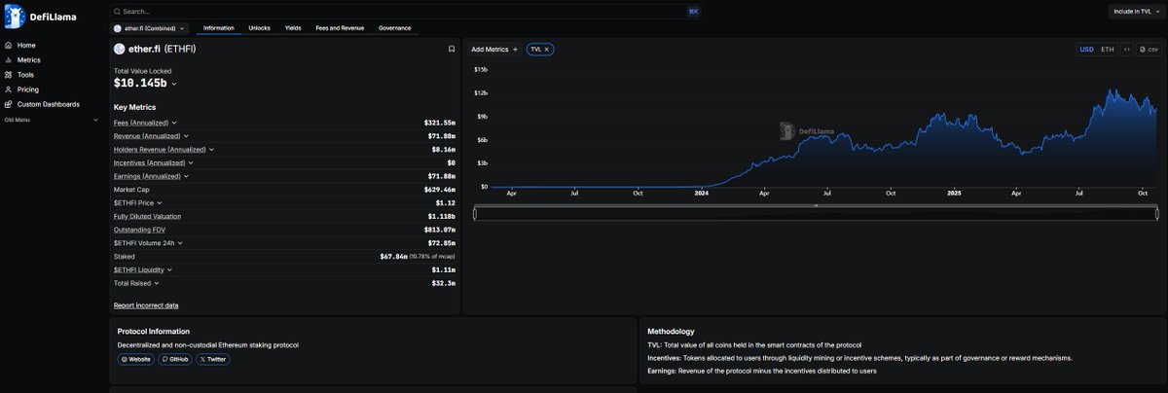The width and height of the screenshot is (1168, 393).
Task: Click the Staked value $67.84m
Action: tap(392, 256)
